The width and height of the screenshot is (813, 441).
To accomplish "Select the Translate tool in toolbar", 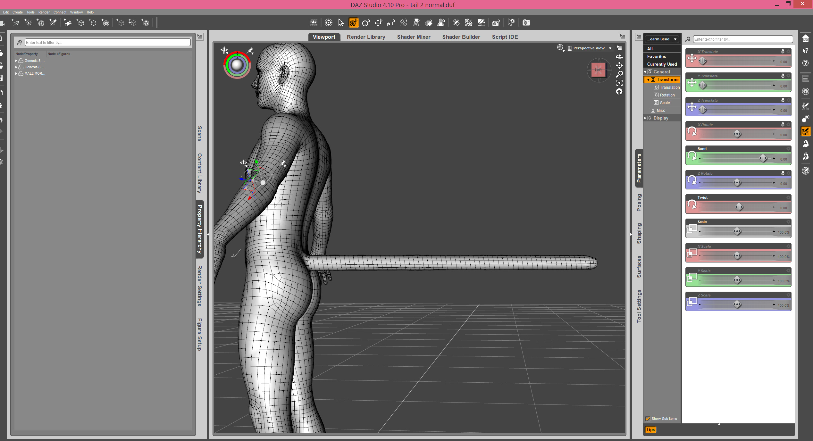I will click(x=378, y=23).
